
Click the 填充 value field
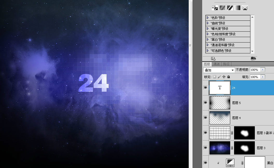pyautogui.click(x=255, y=77)
